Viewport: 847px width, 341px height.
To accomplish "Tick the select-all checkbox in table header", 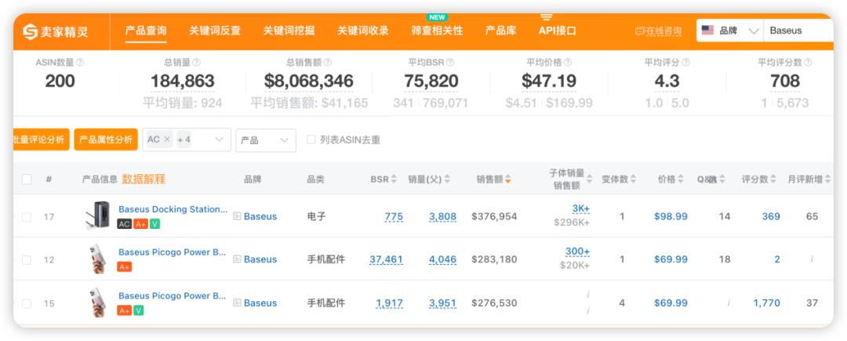I will [x=27, y=180].
